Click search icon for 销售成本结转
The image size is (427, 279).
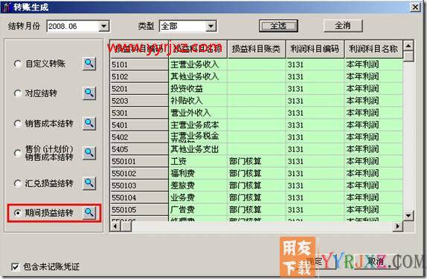pyautogui.click(x=89, y=124)
